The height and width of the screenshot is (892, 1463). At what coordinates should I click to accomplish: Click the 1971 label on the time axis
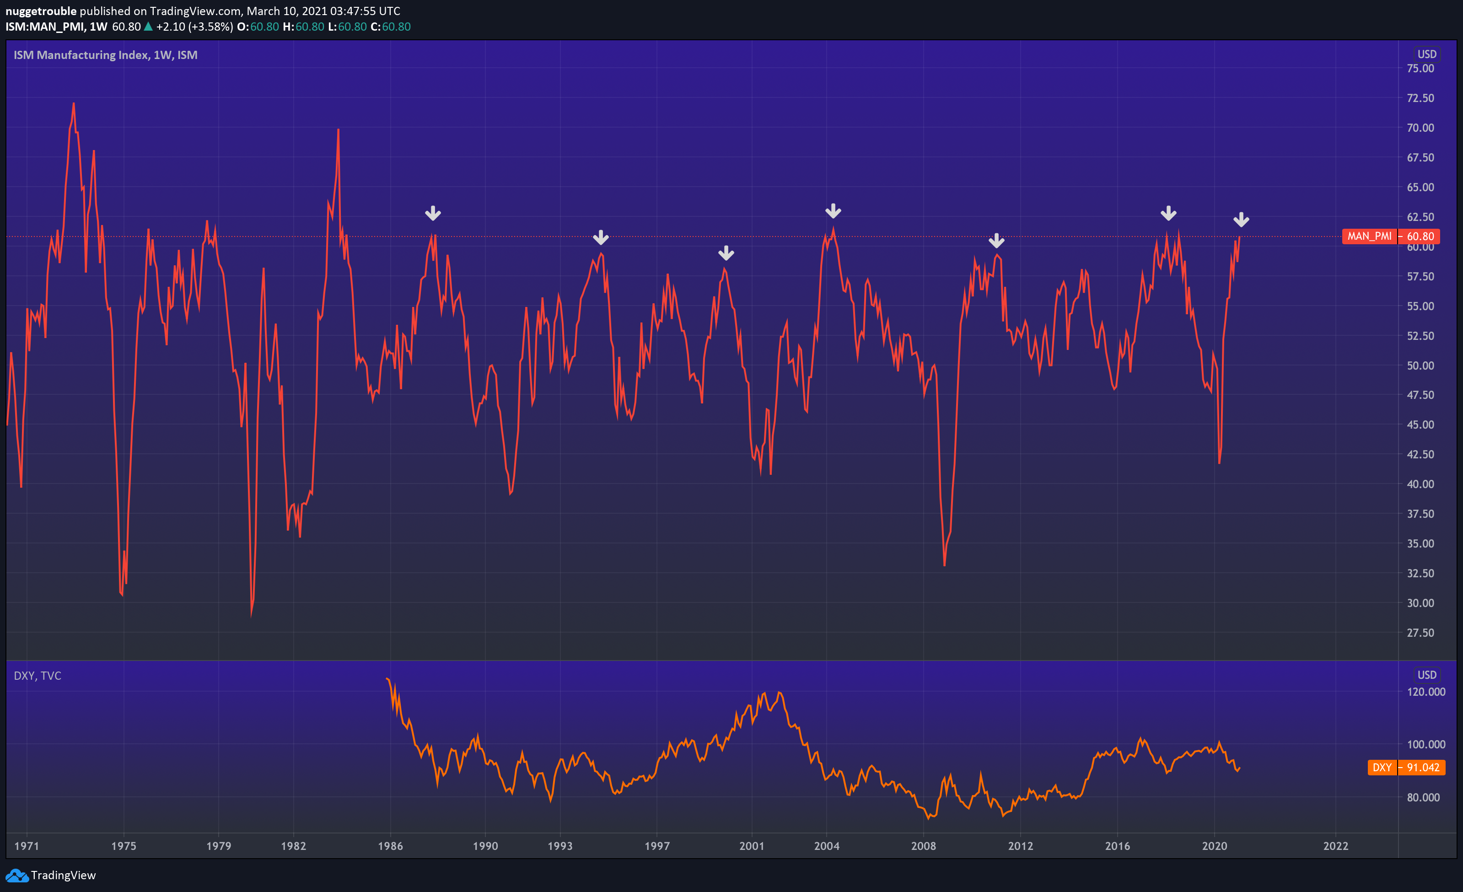[x=27, y=846]
